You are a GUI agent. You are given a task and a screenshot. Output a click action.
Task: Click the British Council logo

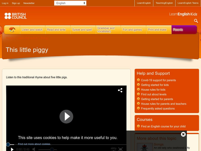pyautogui.click(x=16, y=16)
